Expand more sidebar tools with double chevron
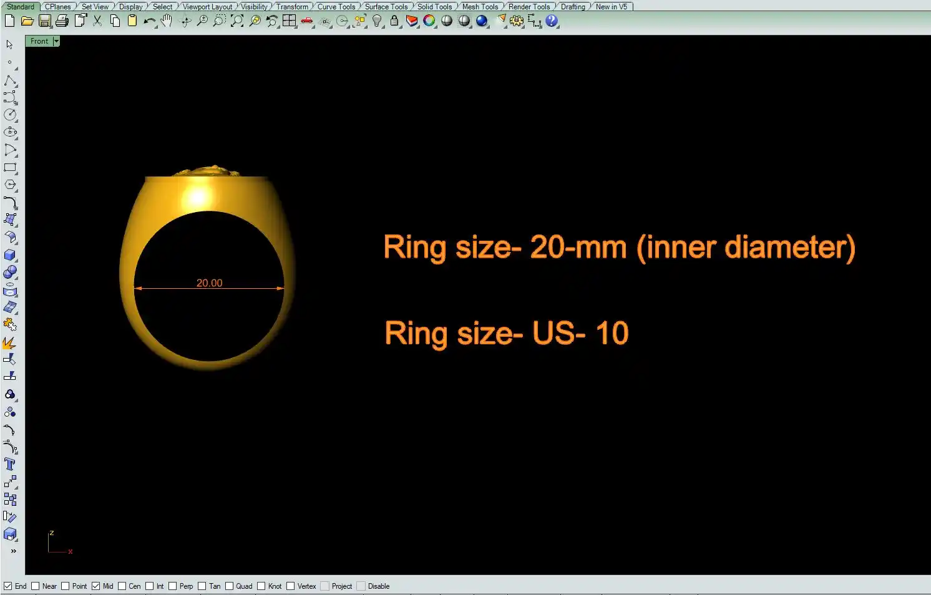This screenshot has height=595, width=931. (13, 551)
